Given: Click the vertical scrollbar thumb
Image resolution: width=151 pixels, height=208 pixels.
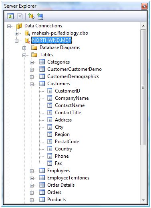Looking at the screenshot, I should (143, 87).
